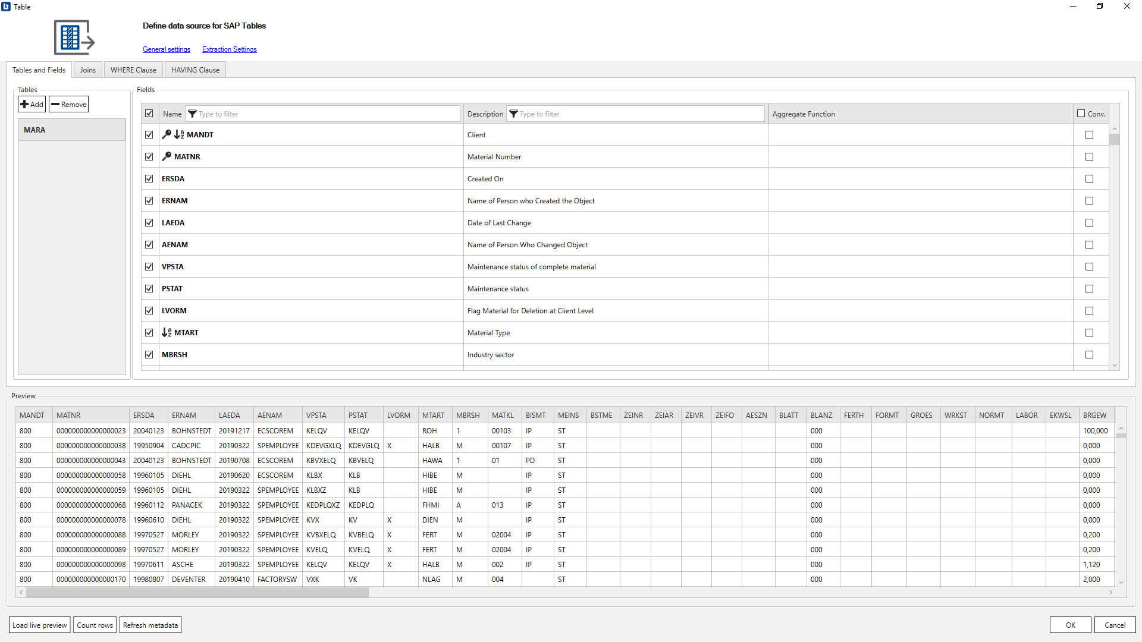The image size is (1142, 642).
Task: Click the sort A-Z icon beside MANDT
Action: (x=179, y=134)
